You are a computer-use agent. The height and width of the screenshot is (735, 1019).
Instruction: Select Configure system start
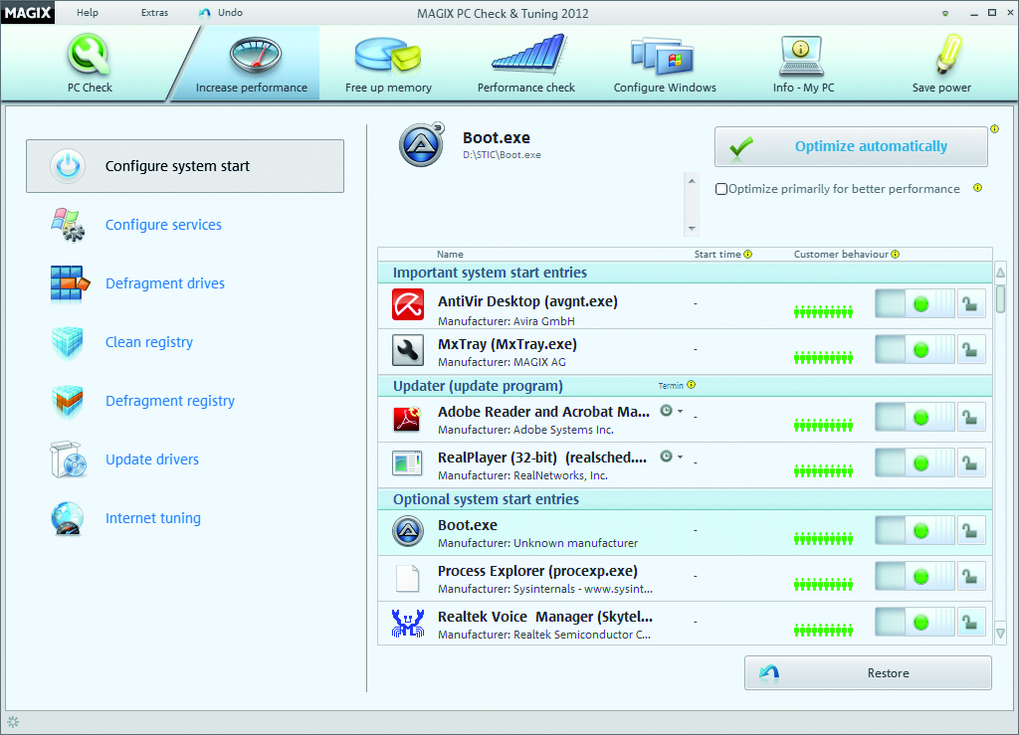tap(185, 166)
